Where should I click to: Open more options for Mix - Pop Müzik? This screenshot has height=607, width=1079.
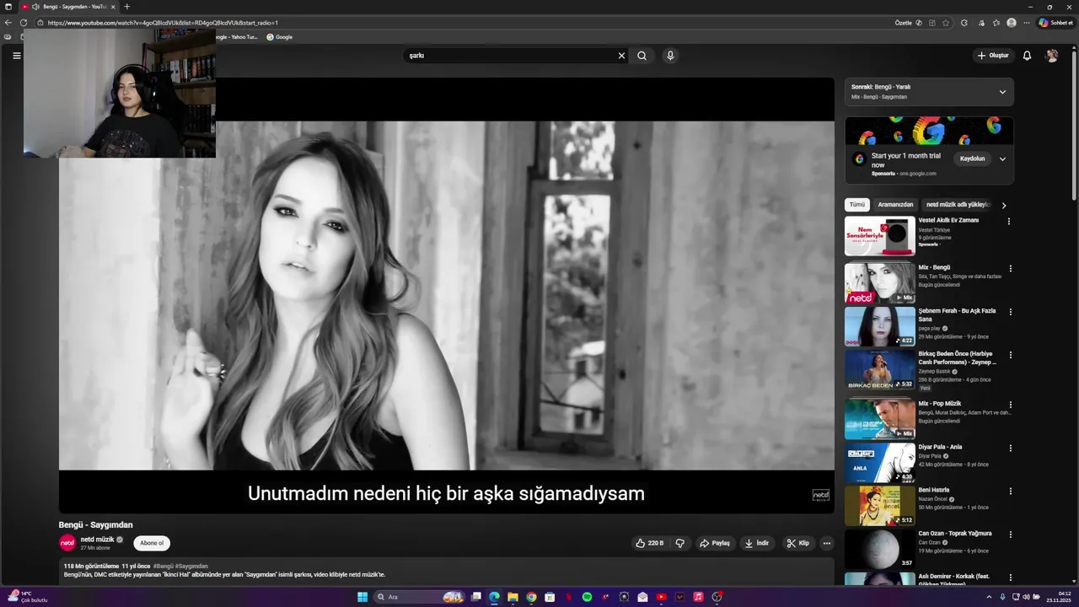click(1010, 405)
